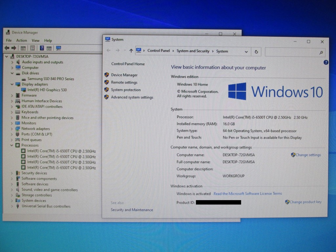Select the Computer category label
Screen dimensions: 336x252
[x=30, y=68]
